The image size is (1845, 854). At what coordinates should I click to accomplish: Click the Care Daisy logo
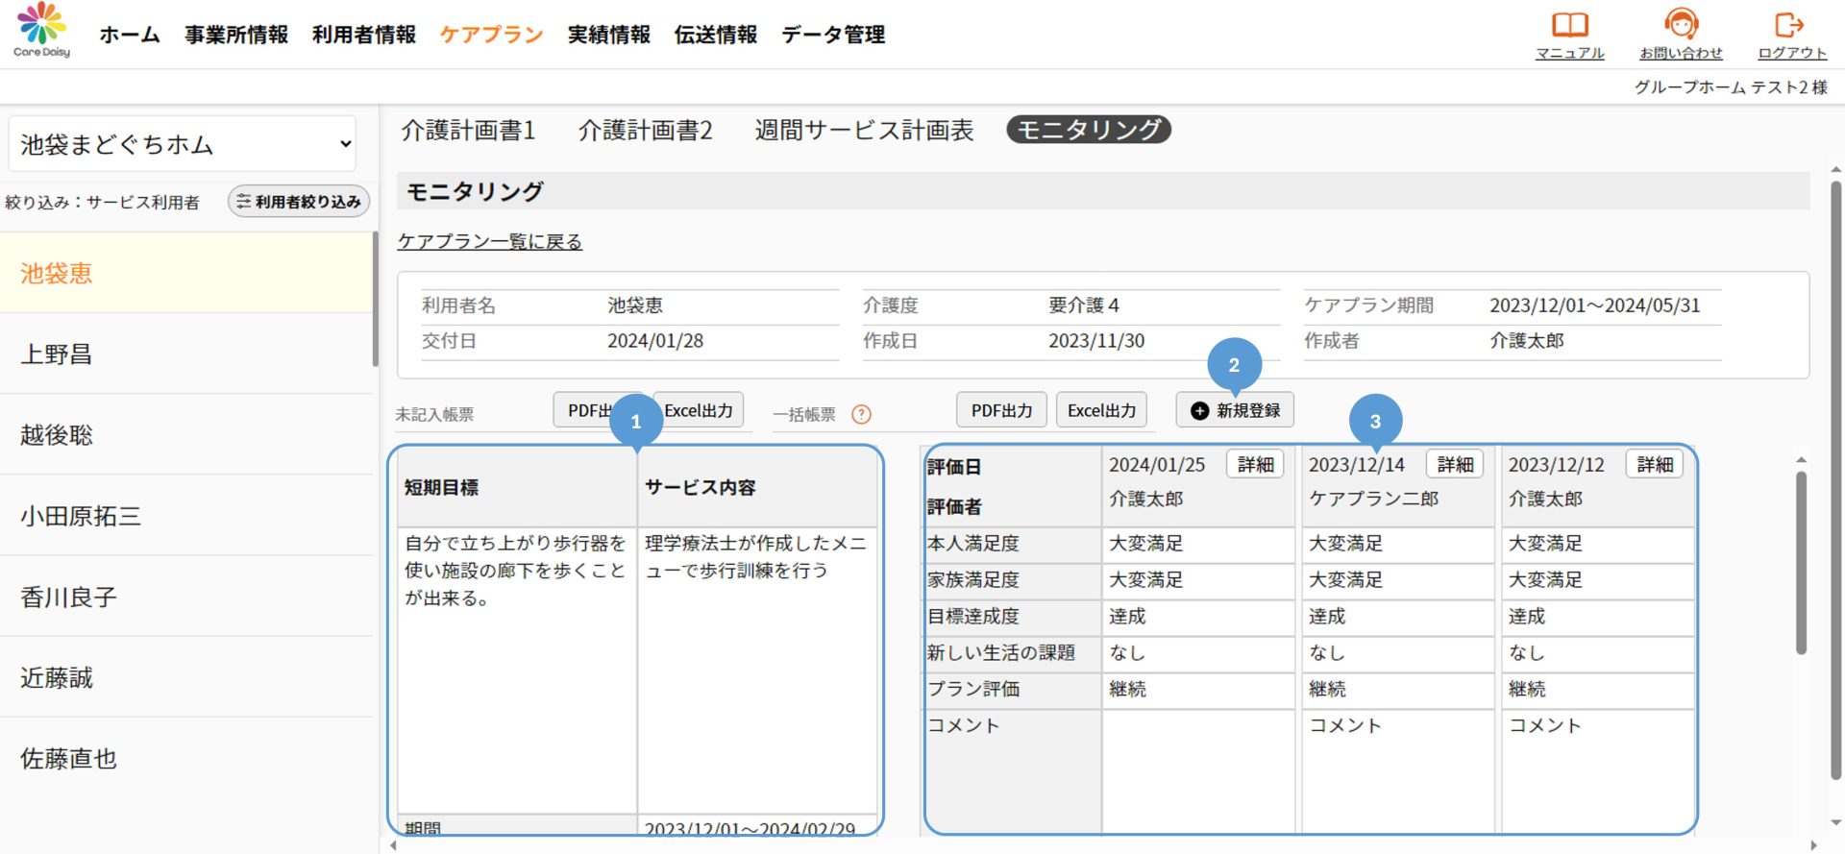pyautogui.click(x=41, y=31)
